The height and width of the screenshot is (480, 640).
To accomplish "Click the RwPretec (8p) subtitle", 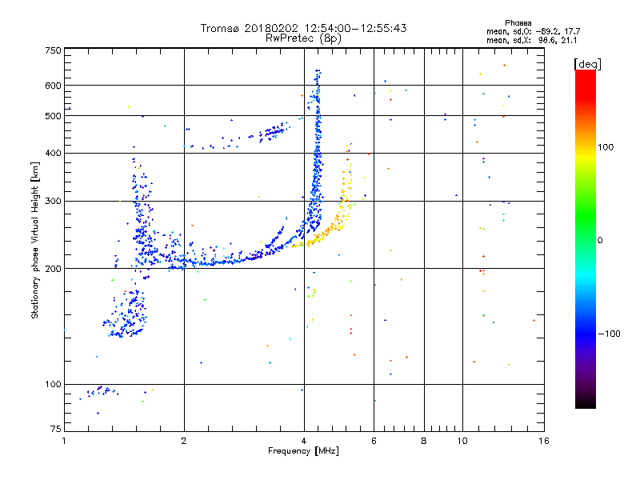I will [x=303, y=38].
